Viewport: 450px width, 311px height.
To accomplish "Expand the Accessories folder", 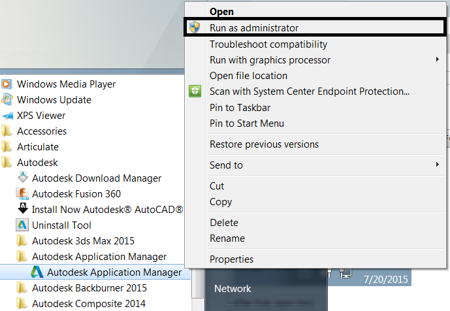I will [x=41, y=131].
